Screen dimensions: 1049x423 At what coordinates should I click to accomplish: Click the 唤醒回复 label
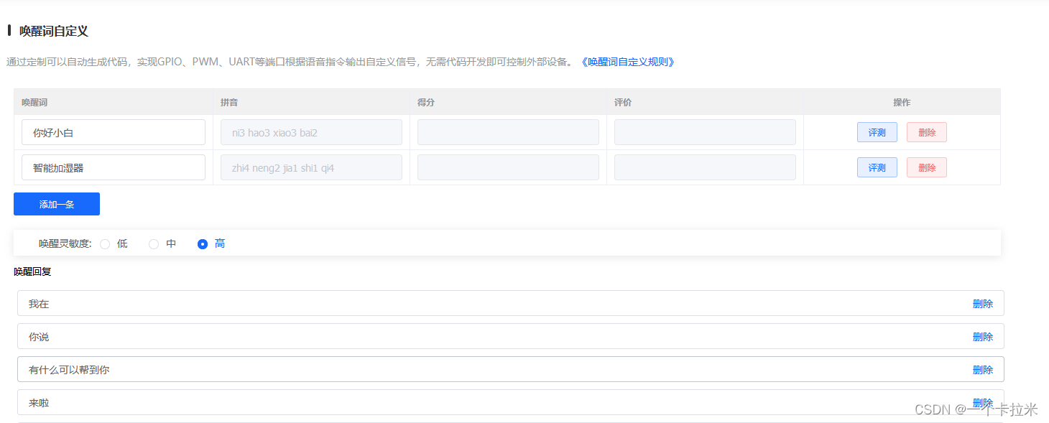pyautogui.click(x=32, y=271)
